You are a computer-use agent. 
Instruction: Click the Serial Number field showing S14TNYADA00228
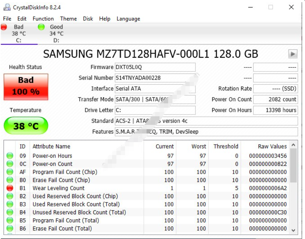(x=154, y=78)
